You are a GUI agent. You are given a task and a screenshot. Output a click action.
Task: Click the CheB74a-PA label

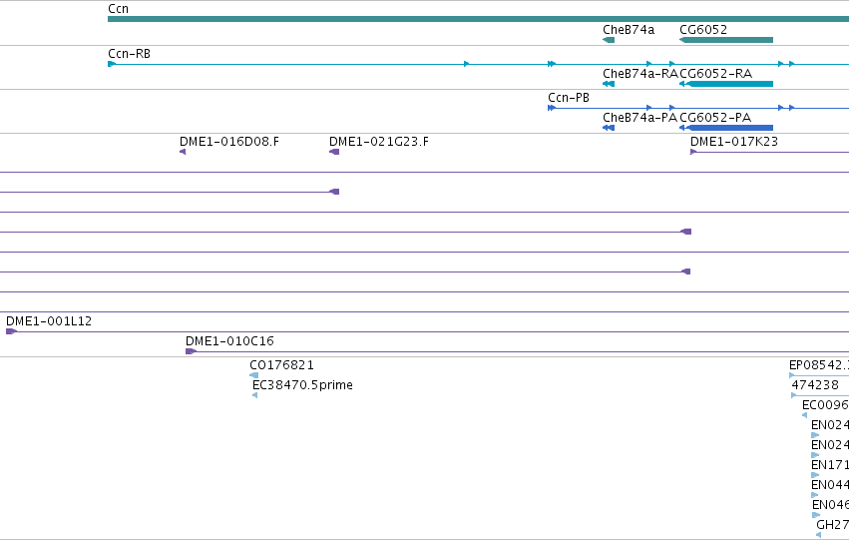point(639,118)
